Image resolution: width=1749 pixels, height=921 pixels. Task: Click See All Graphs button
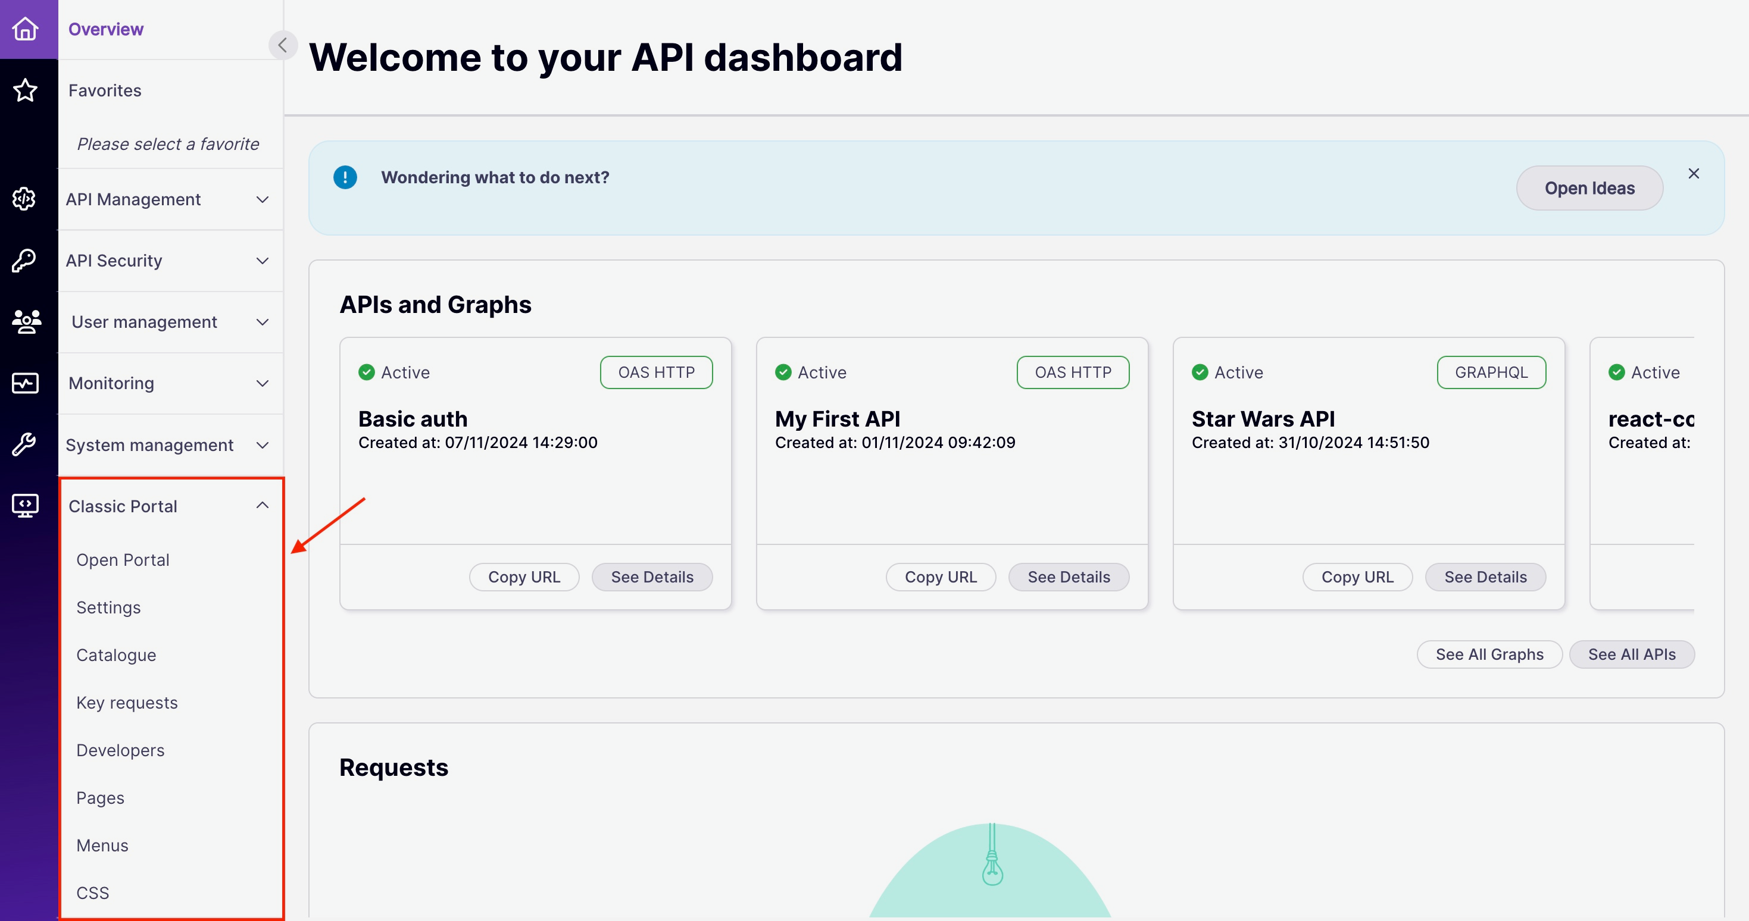[1489, 654]
